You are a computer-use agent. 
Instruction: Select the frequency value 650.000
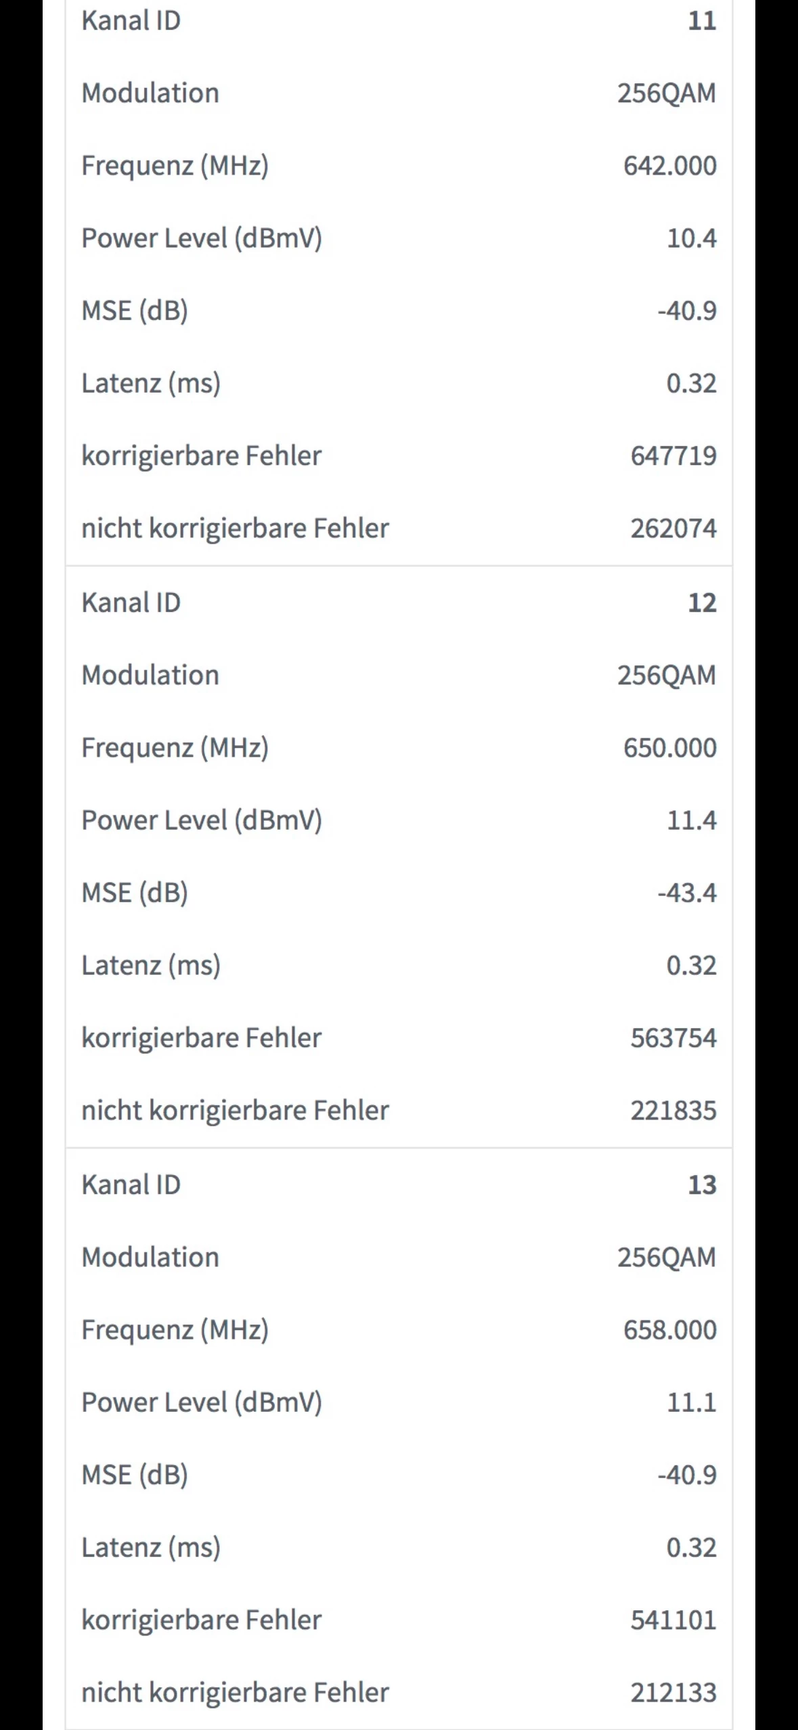pyautogui.click(x=669, y=748)
